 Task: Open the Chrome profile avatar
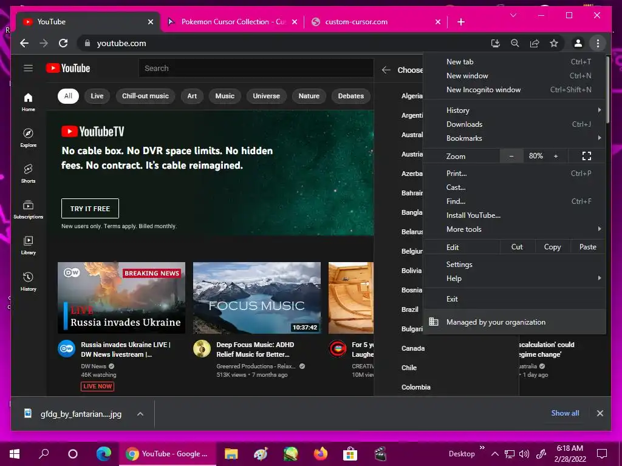pos(578,43)
